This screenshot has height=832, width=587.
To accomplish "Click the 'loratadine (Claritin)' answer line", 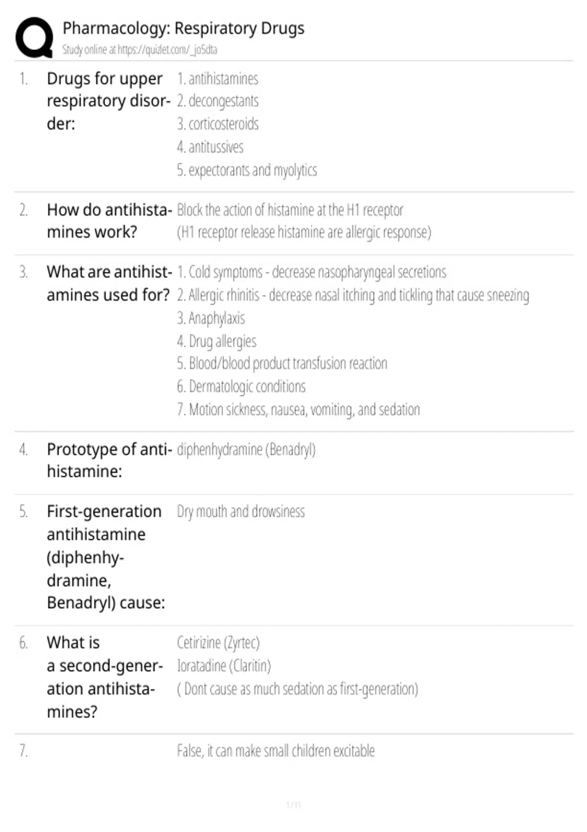I will 224,666.
